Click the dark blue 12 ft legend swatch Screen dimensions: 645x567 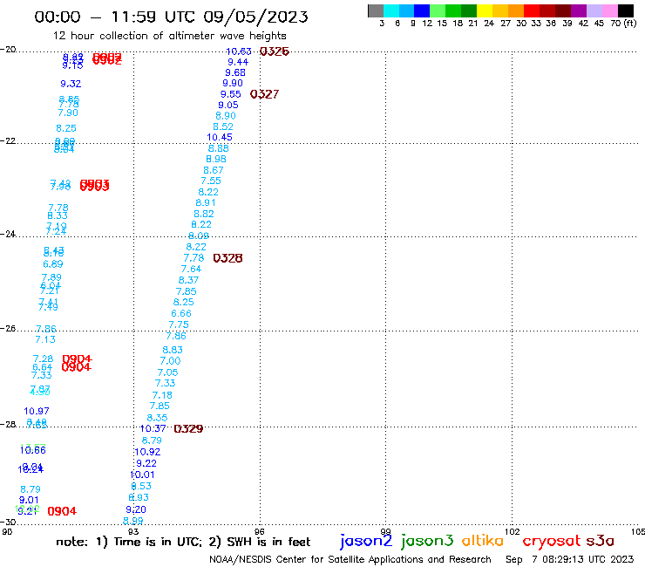tap(422, 10)
